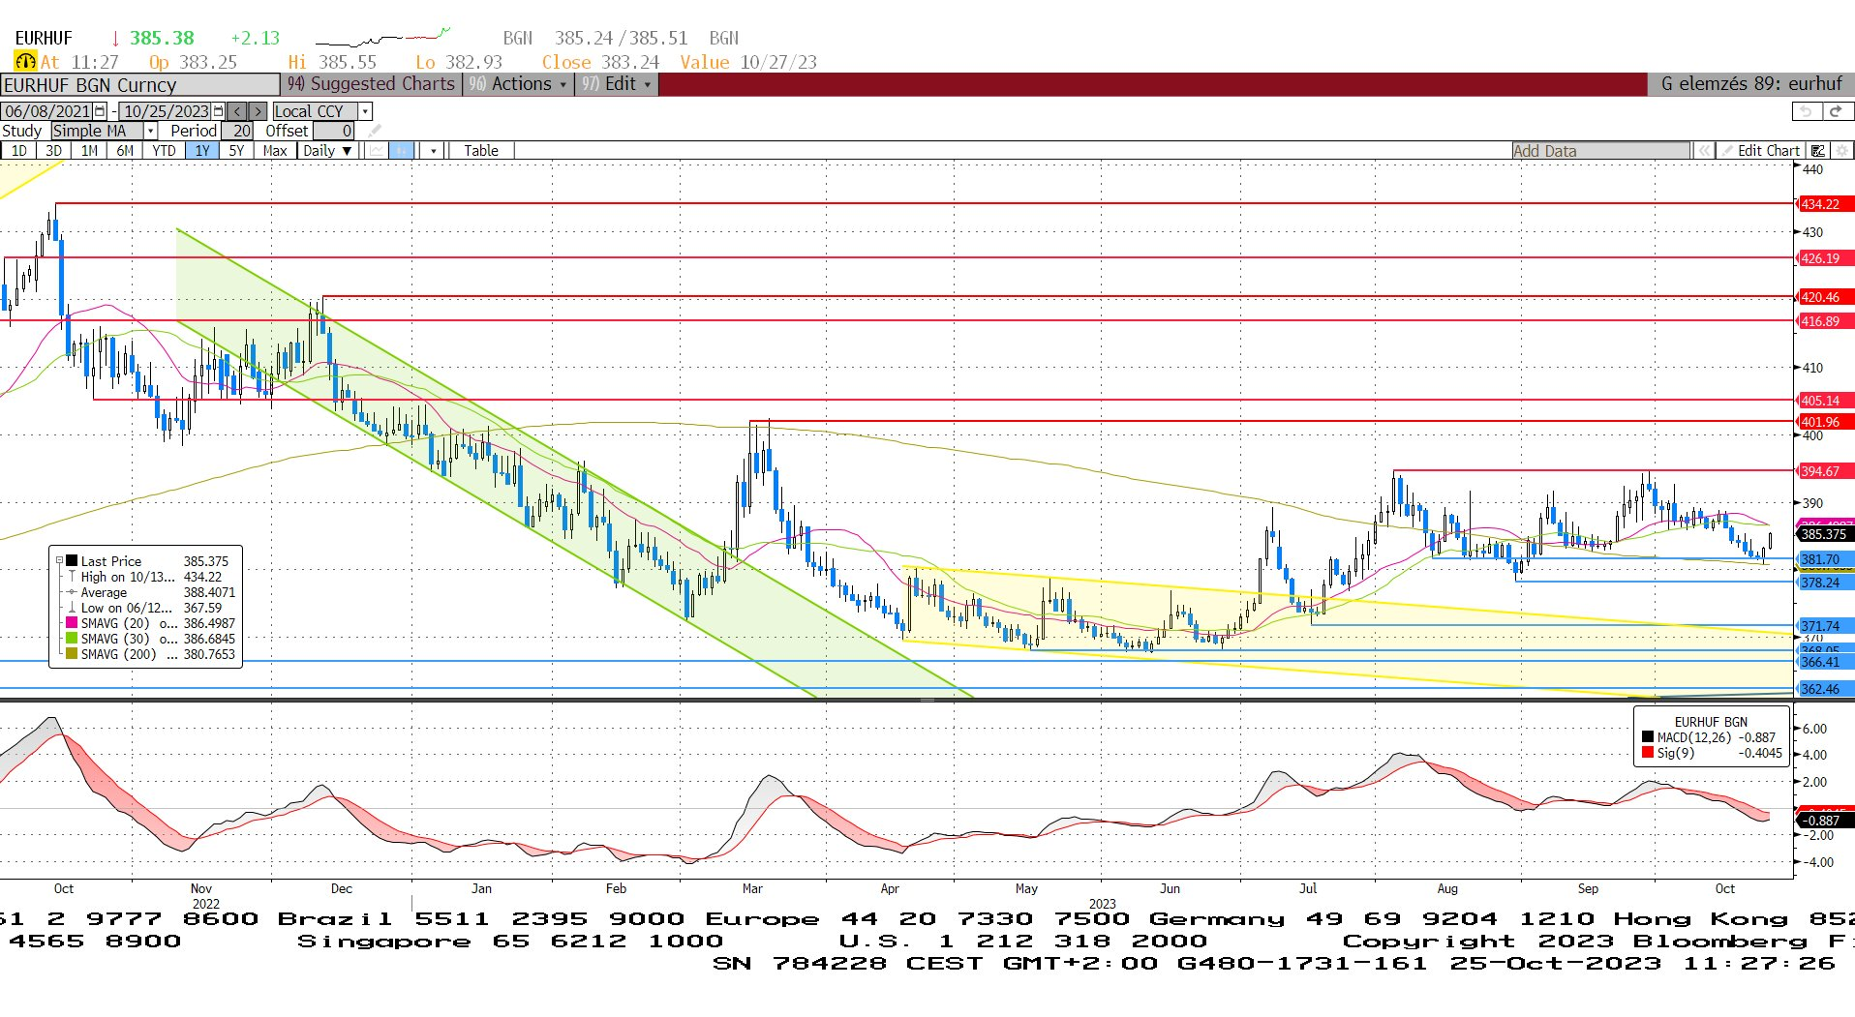Open chart annotations icon beside Edit Chart
This screenshot has height=1017, width=1855.
[x=1817, y=150]
